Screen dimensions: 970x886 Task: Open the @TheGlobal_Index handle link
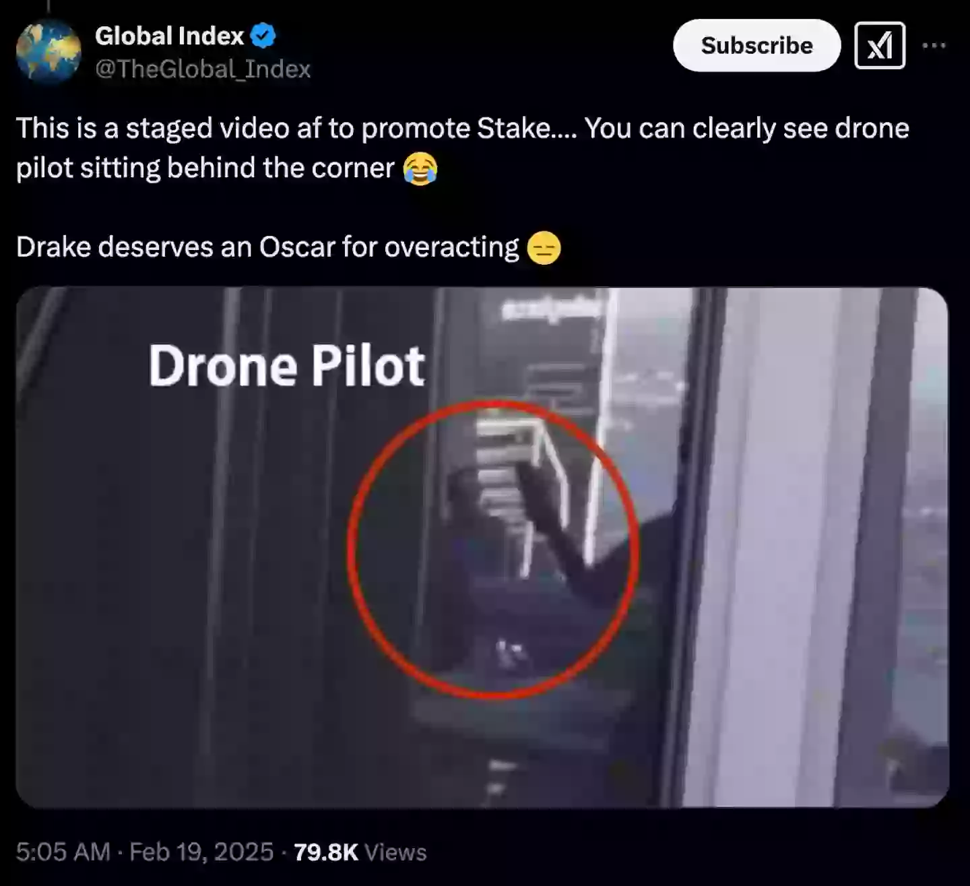tap(203, 69)
